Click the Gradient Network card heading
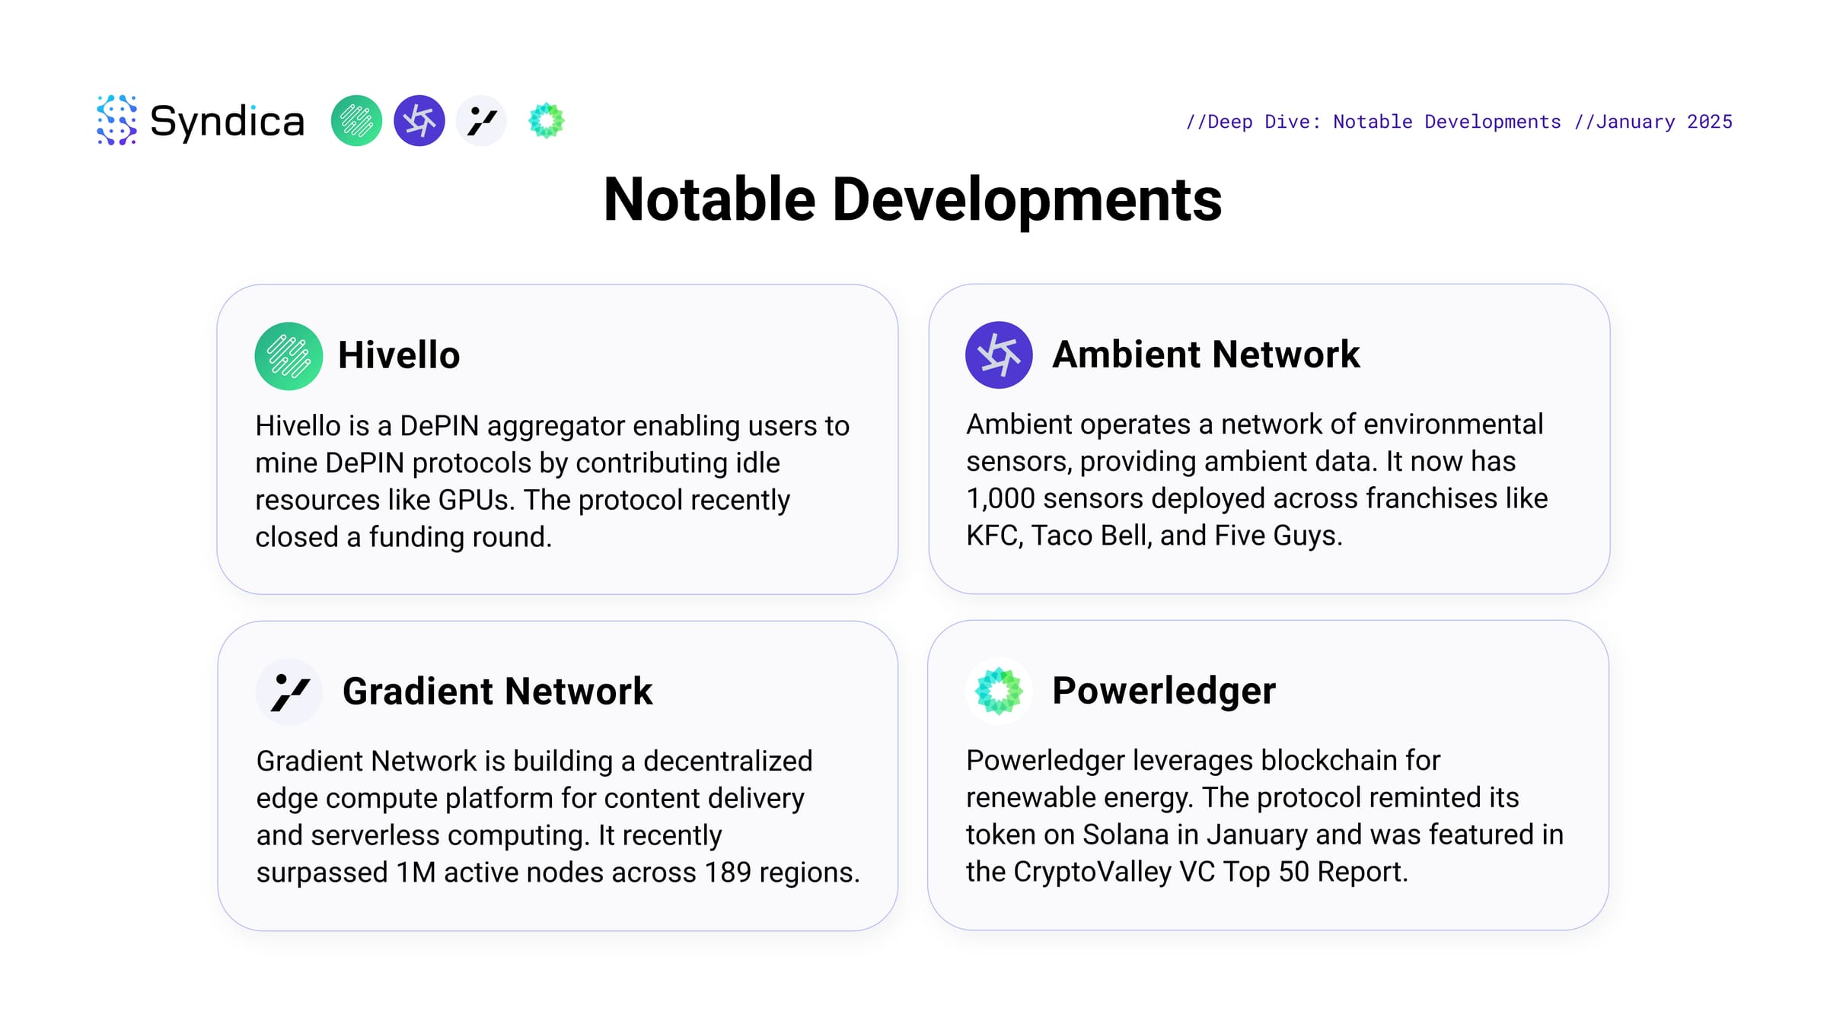1827x1027 pixels. (x=498, y=692)
